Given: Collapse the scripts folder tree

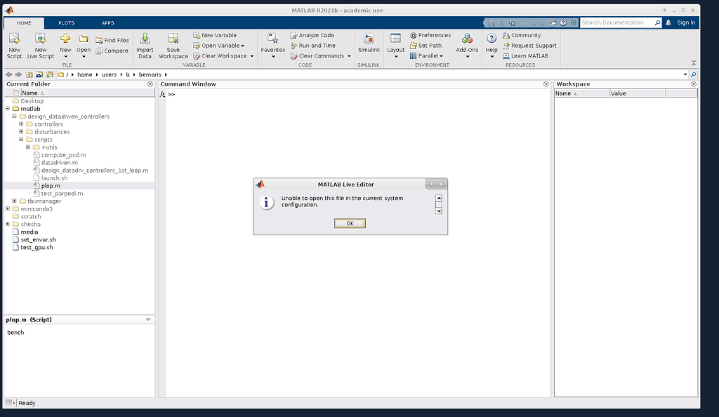Looking at the screenshot, I should pos(20,139).
